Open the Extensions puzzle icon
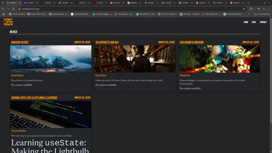Viewport: 272px width, 153px height. (251, 9)
